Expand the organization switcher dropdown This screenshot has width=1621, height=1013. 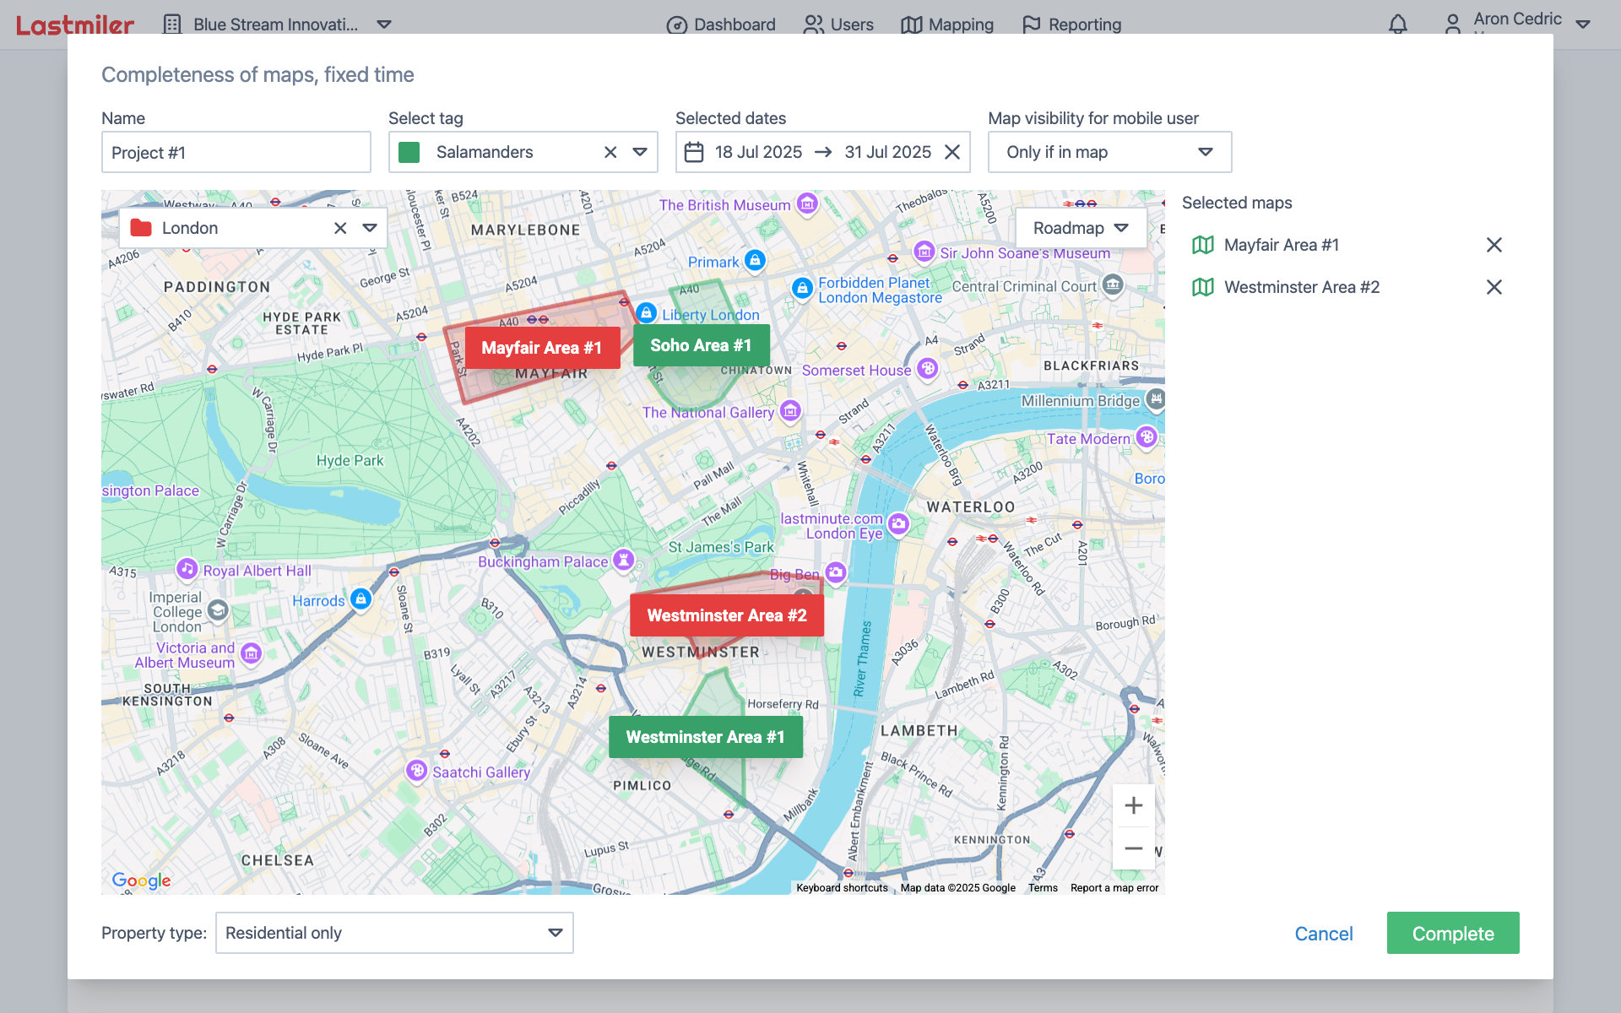point(384,24)
